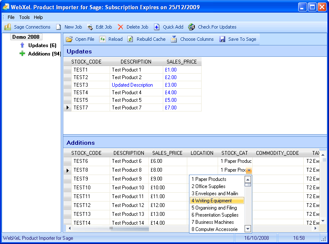Image resolution: width=329 pixels, height=244 pixels.
Task: Select Additions (94) in the tree
Action: coord(44,54)
